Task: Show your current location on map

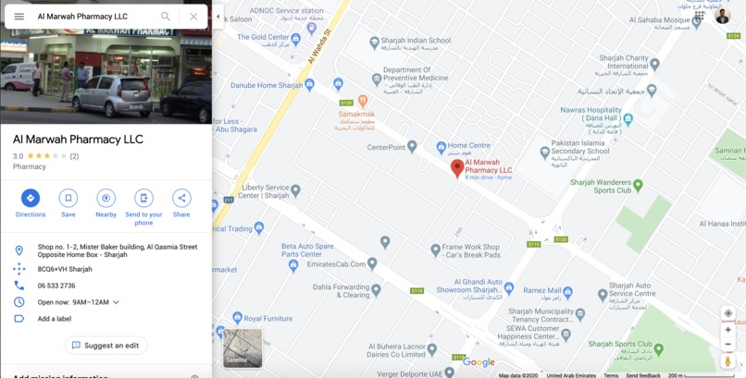Action: pos(727,313)
